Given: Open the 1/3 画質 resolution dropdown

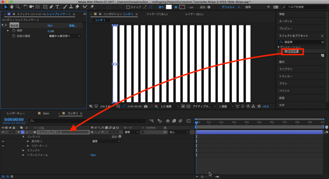Looking at the screenshot, I should click(x=169, y=106).
